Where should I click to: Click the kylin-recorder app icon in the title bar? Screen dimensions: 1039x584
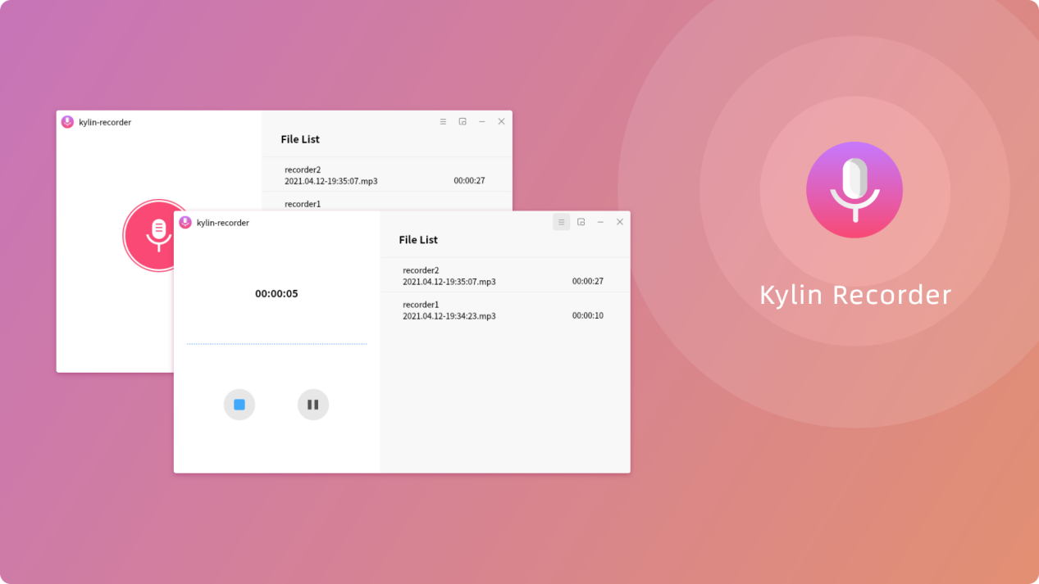pyautogui.click(x=185, y=222)
